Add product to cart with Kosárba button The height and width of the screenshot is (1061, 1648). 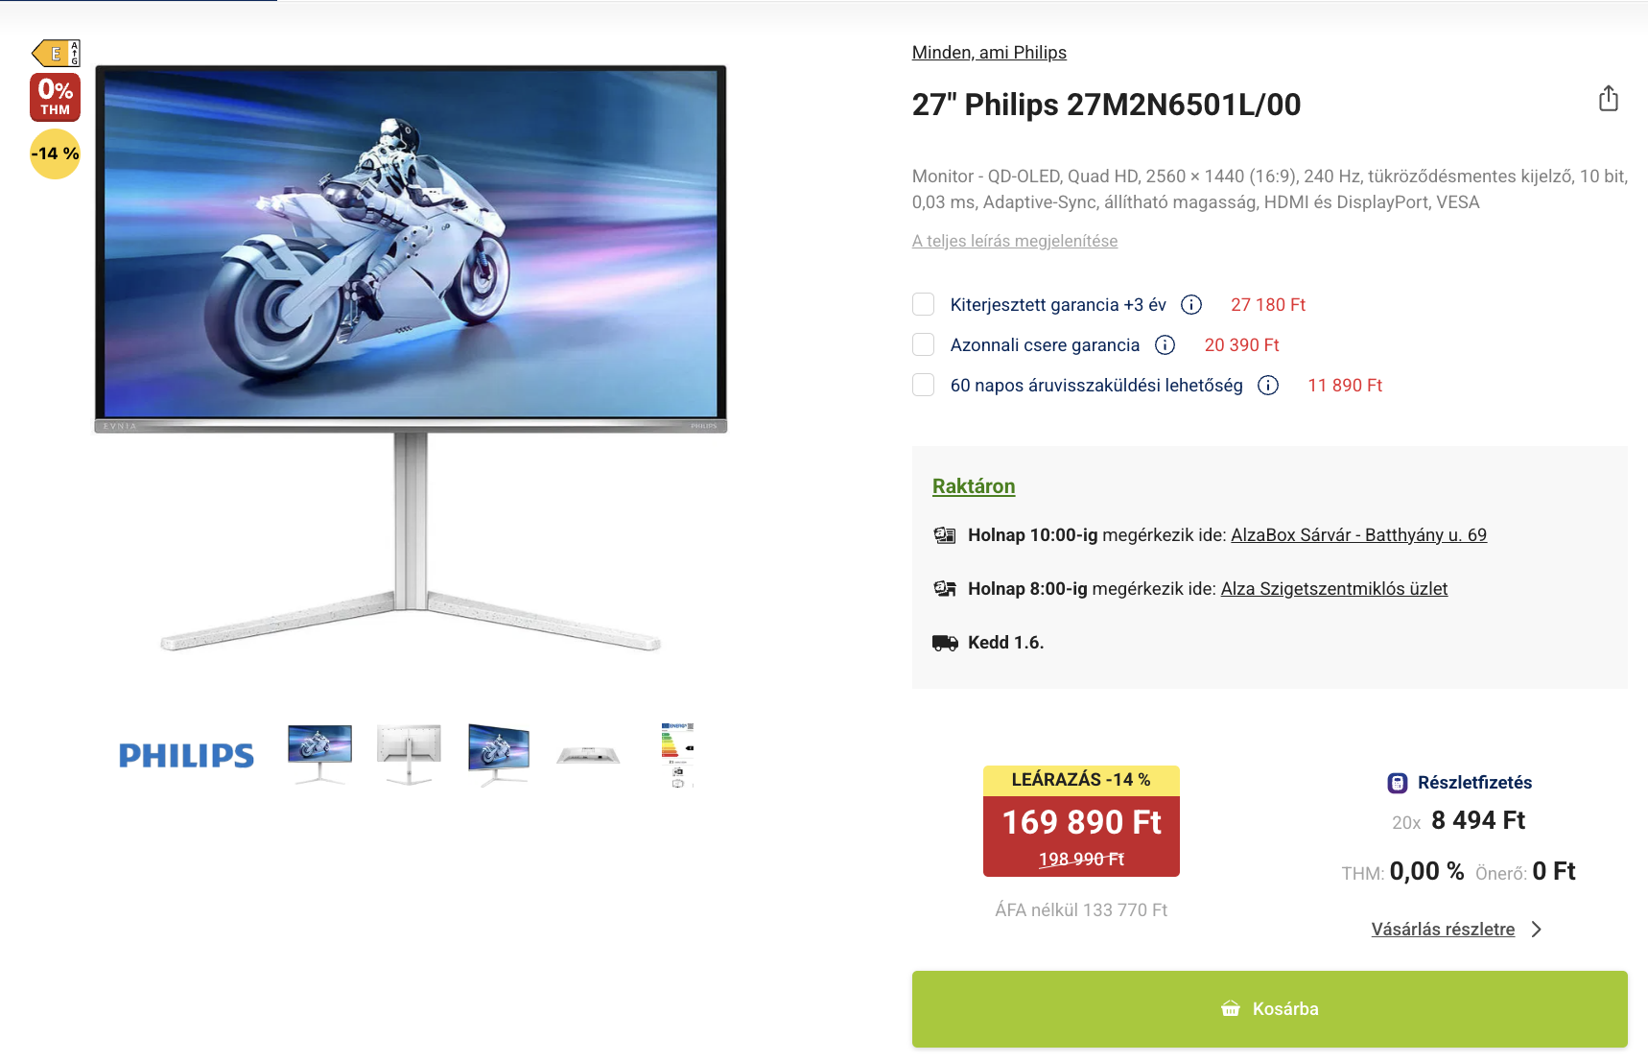pyautogui.click(x=1269, y=1008)
